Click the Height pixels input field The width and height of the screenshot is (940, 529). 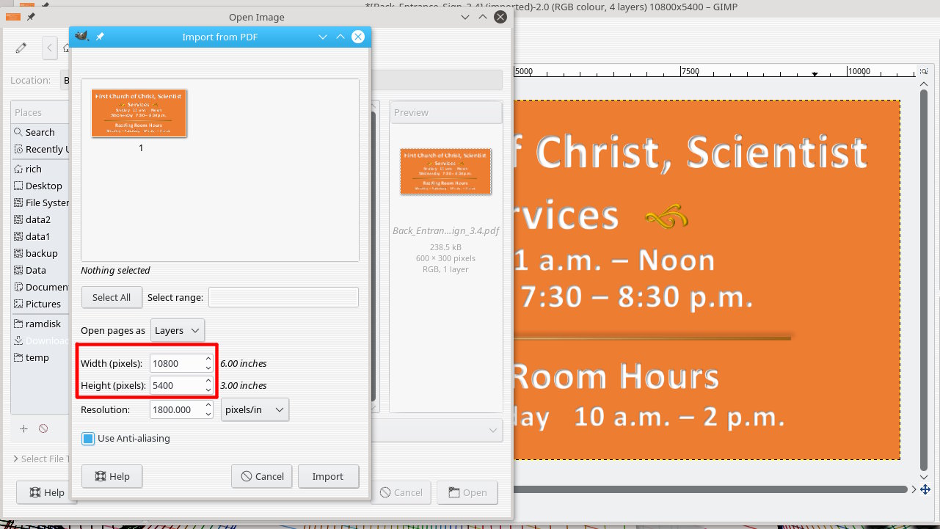[x=177, y=385]
